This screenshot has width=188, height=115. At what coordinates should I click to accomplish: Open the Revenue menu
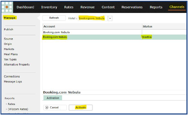(x=87, y=7)
